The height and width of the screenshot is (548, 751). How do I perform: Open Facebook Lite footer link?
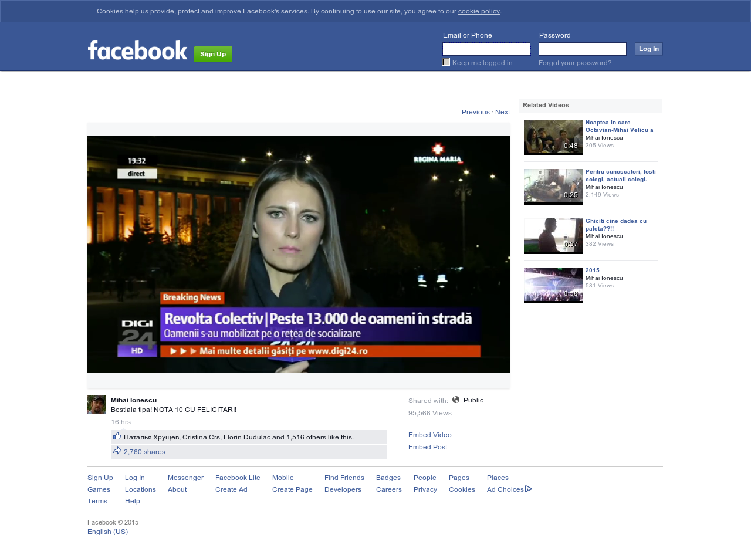tap(238, 478)
